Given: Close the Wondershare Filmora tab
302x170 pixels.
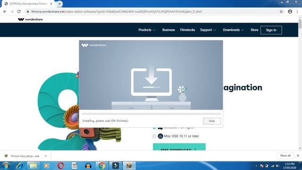Looking at the screenshot, I should tap(51, 4).
